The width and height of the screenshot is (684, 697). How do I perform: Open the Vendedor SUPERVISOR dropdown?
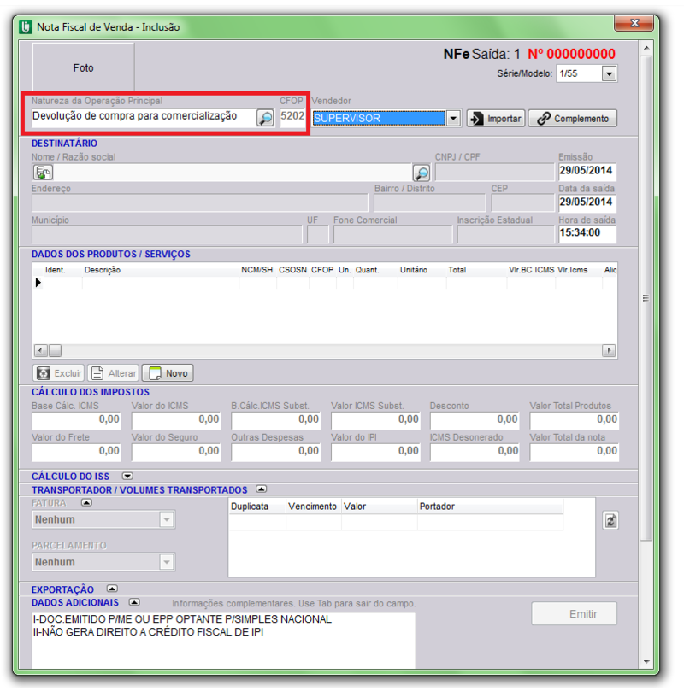[x=454, y=119]
